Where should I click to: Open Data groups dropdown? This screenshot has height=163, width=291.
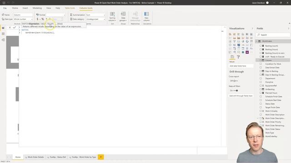[x=123, y=17]
